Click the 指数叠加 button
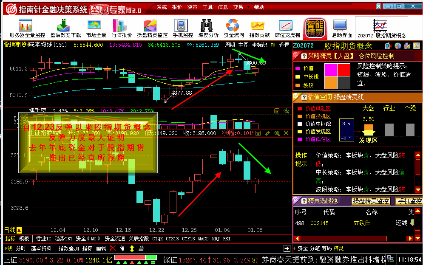 68,248
